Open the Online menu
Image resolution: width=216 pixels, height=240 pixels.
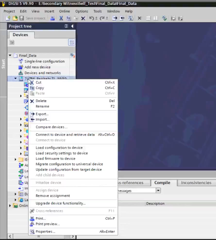tap(65, 11)
